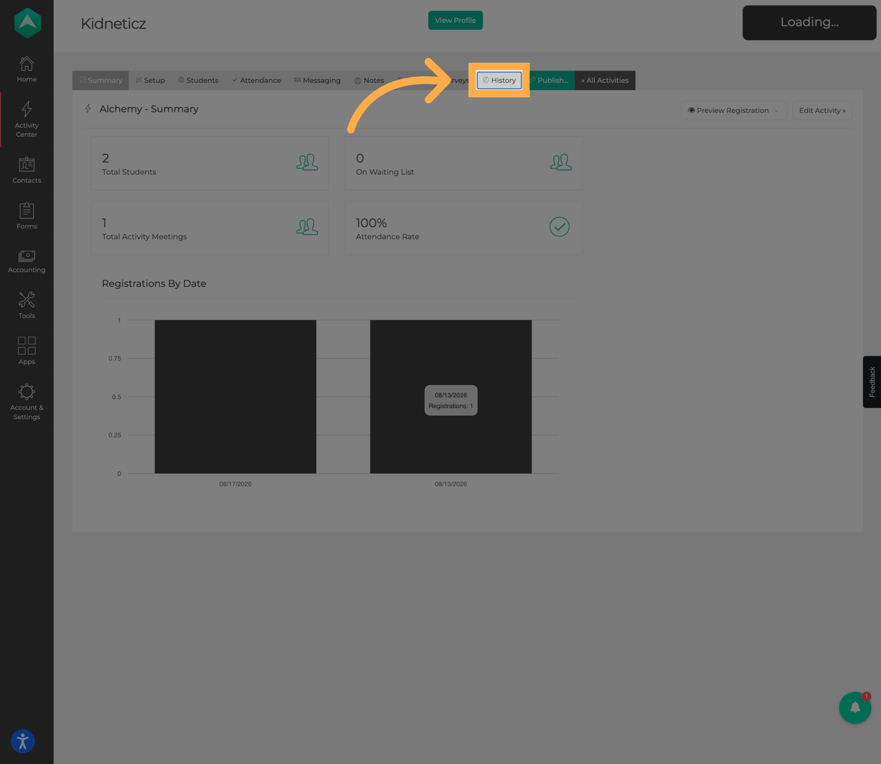
Task: Open the accessibility widget icon
Action: point(22,742)
